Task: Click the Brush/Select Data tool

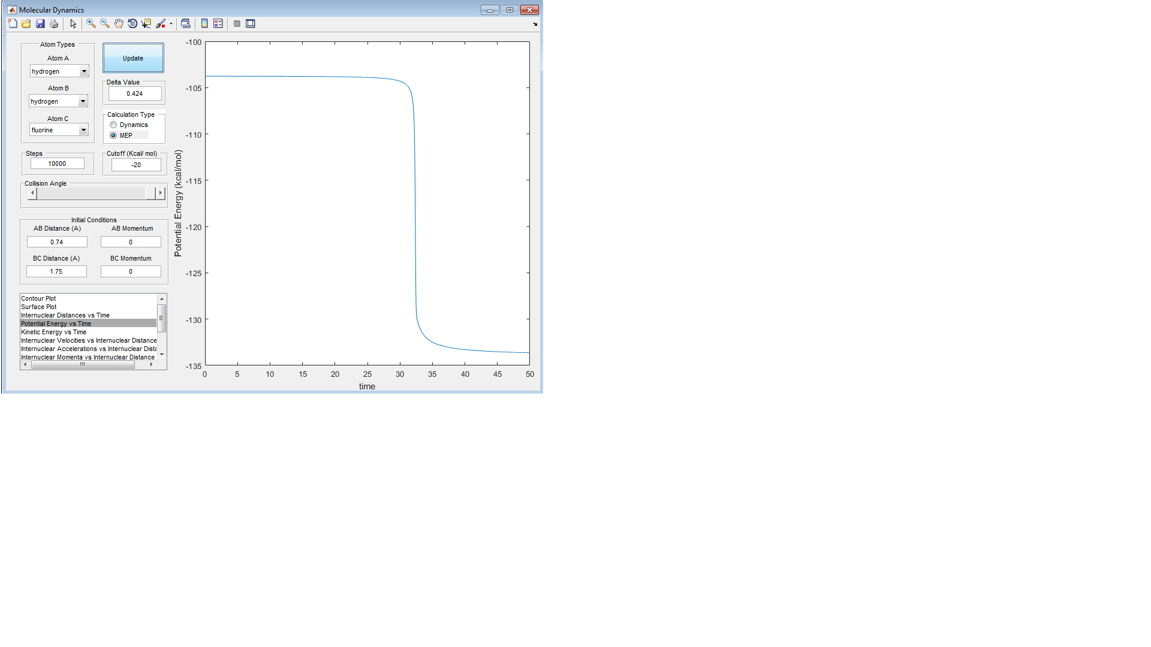Action: 160,23
